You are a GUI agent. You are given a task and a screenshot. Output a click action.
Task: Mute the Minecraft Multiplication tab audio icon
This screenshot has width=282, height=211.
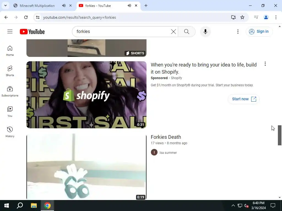(64, 5)
